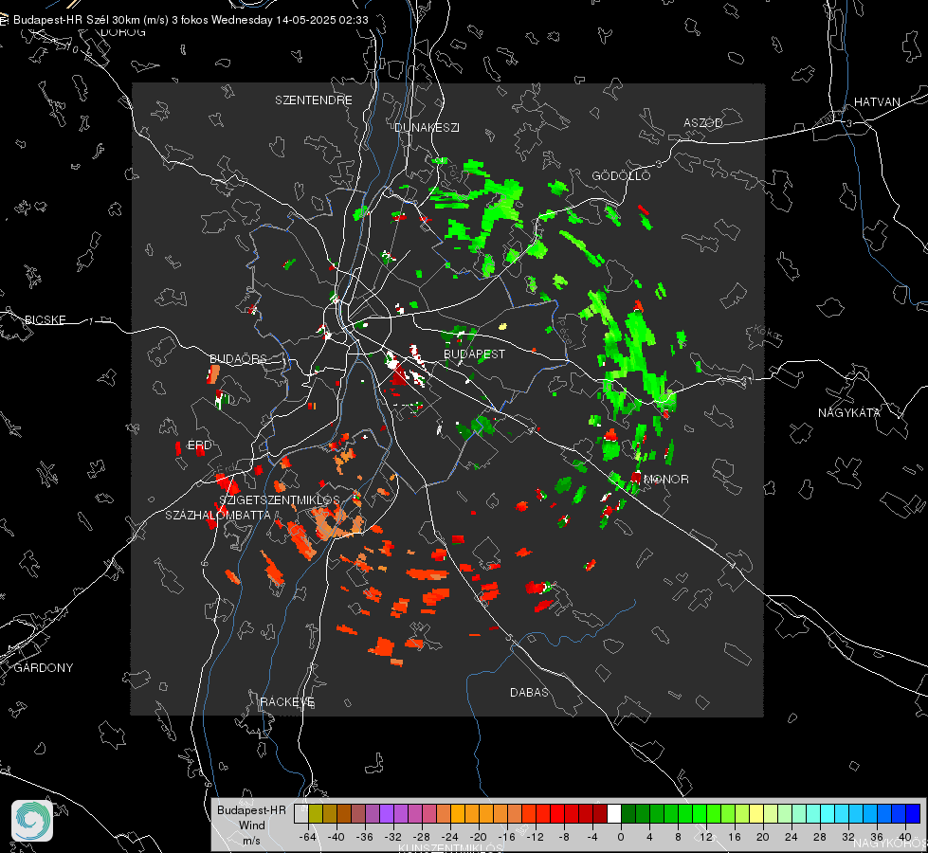The width and height of the screenshot is (928, 853).
Task: Click the -40 tick label in the legend
Action: pyautogui.click(x=337, y=837)
